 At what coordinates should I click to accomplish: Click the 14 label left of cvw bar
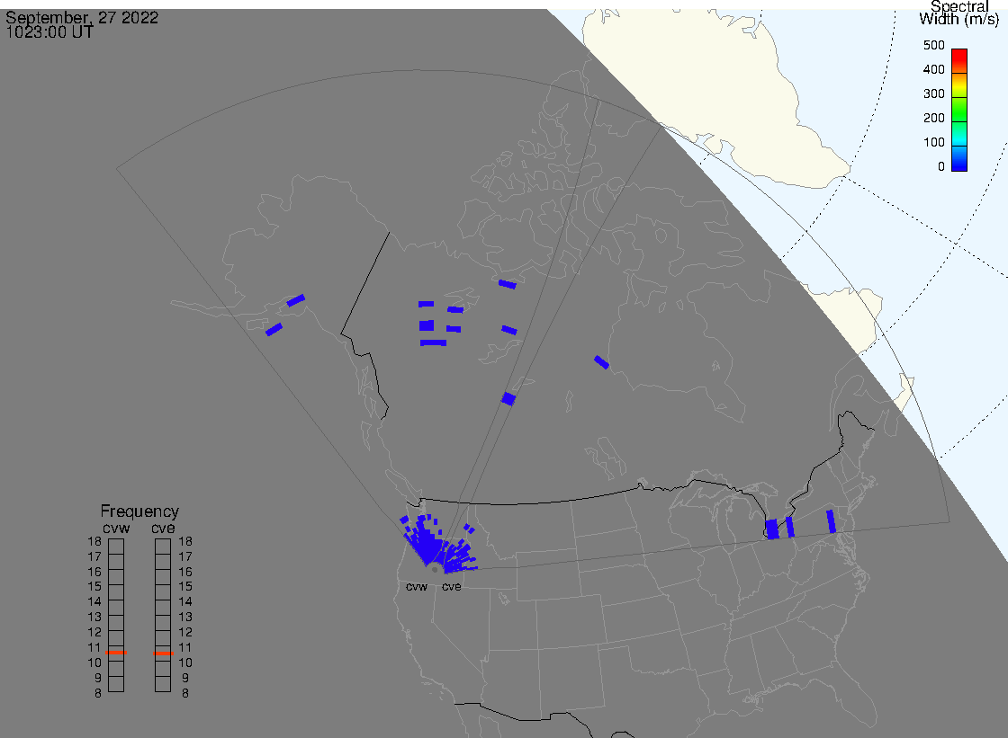[94, 602]
